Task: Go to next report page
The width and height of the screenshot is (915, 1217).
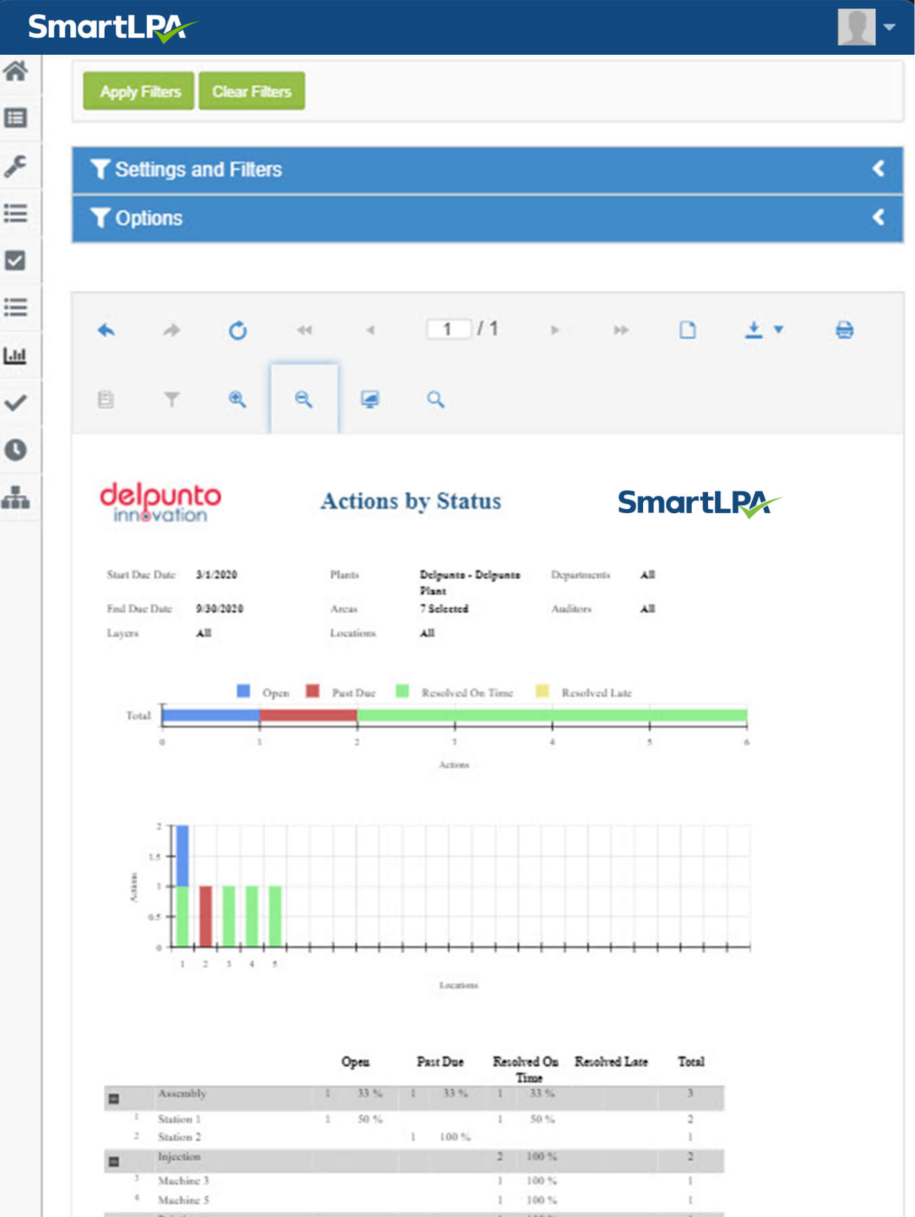Action: pyautogui.click(x=555, y=330)
